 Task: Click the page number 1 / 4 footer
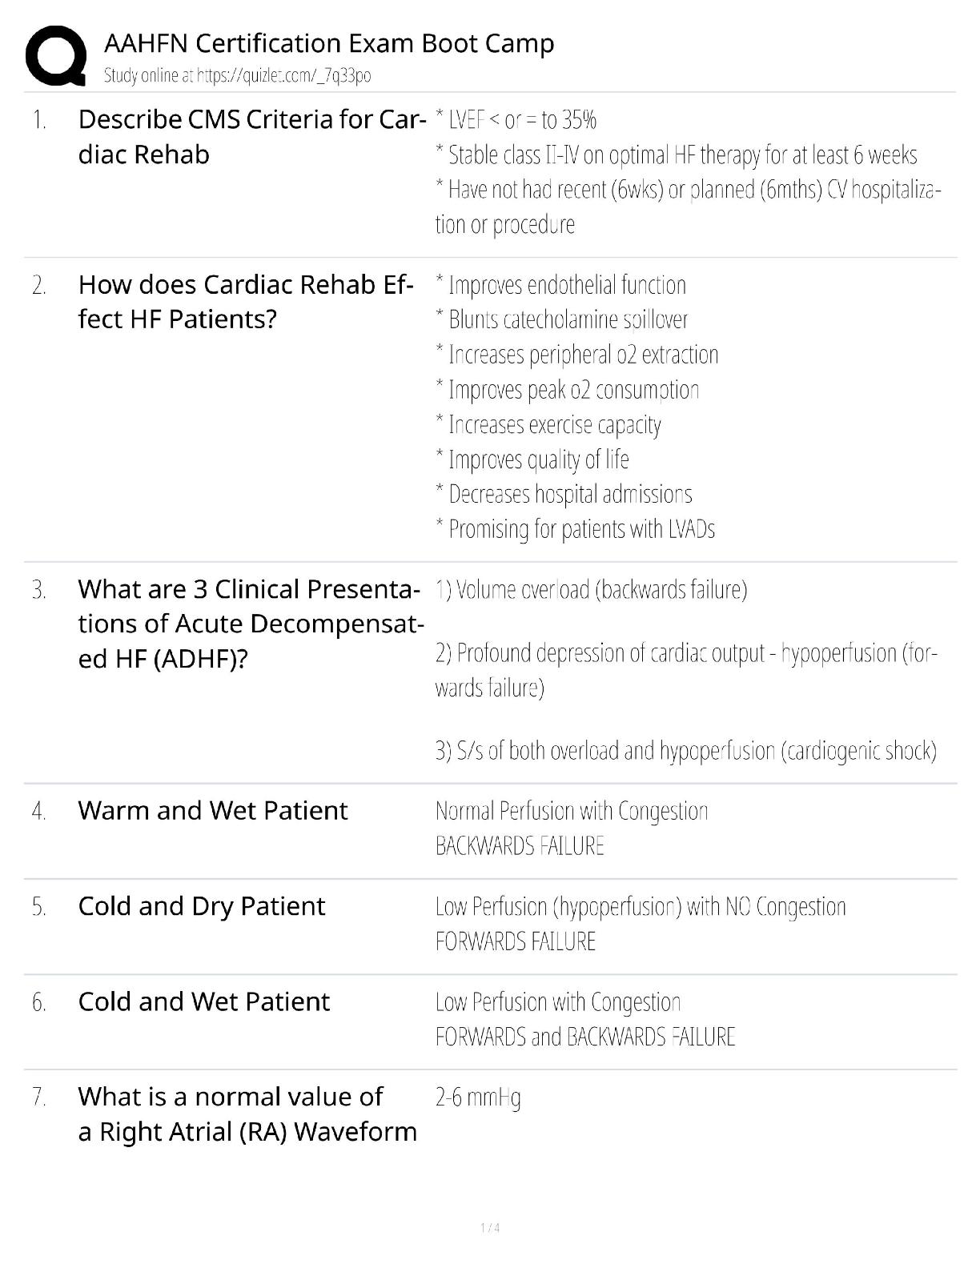point(490,1228)
